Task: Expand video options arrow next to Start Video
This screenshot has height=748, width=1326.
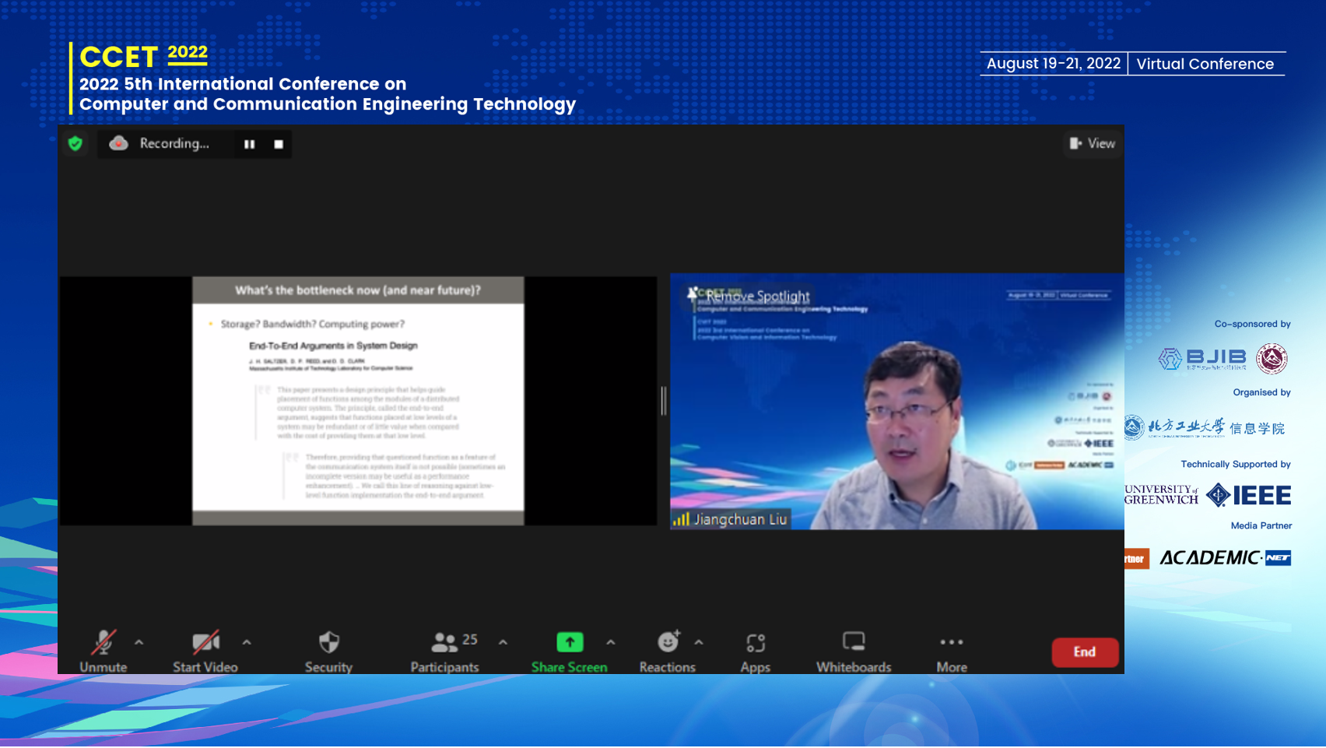Action: [247, 643]
